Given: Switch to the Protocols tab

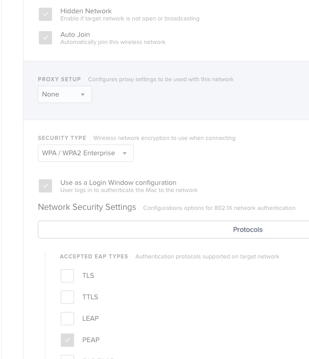Looking at the screenshot, I should pos(248,230).
